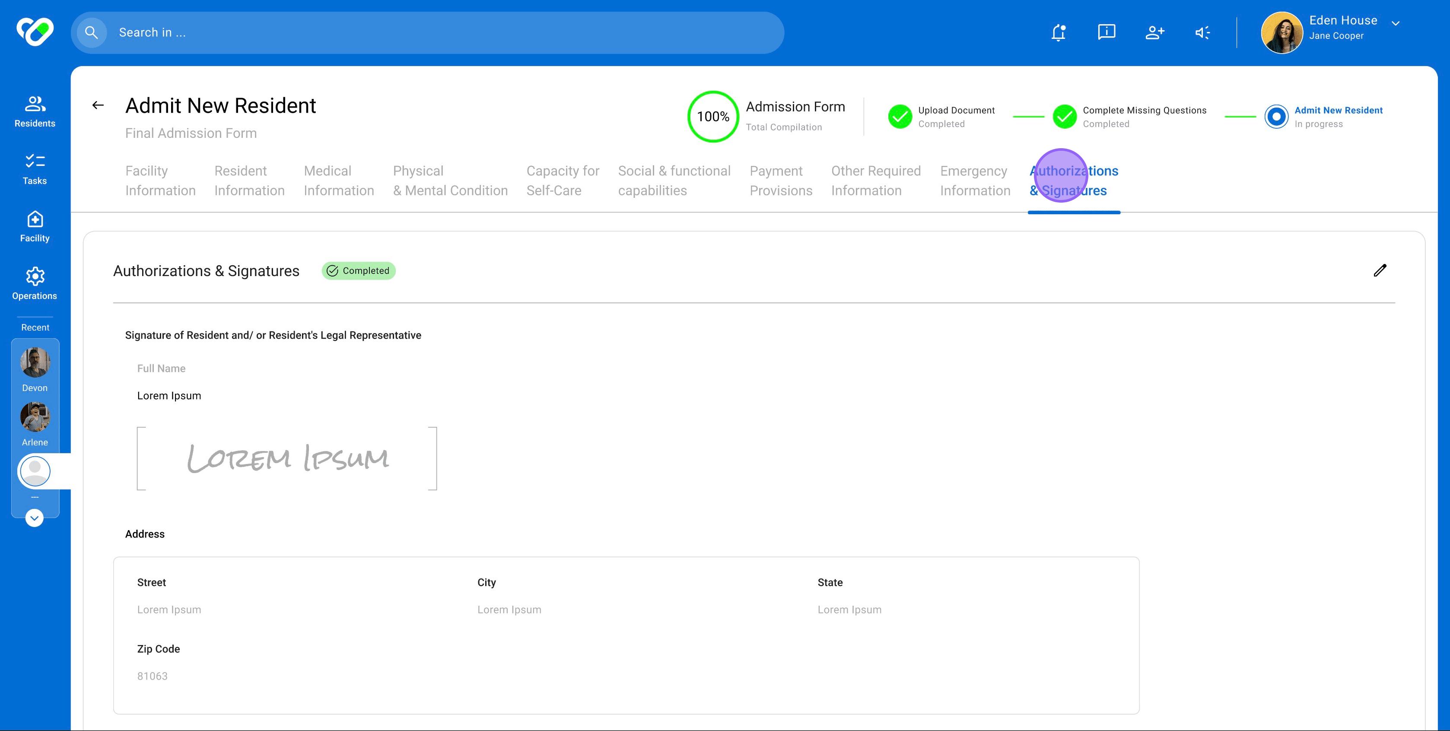This screenshot has height=731, width=1450.
Task: Click the Search in... field
Action: pos(427,33)
